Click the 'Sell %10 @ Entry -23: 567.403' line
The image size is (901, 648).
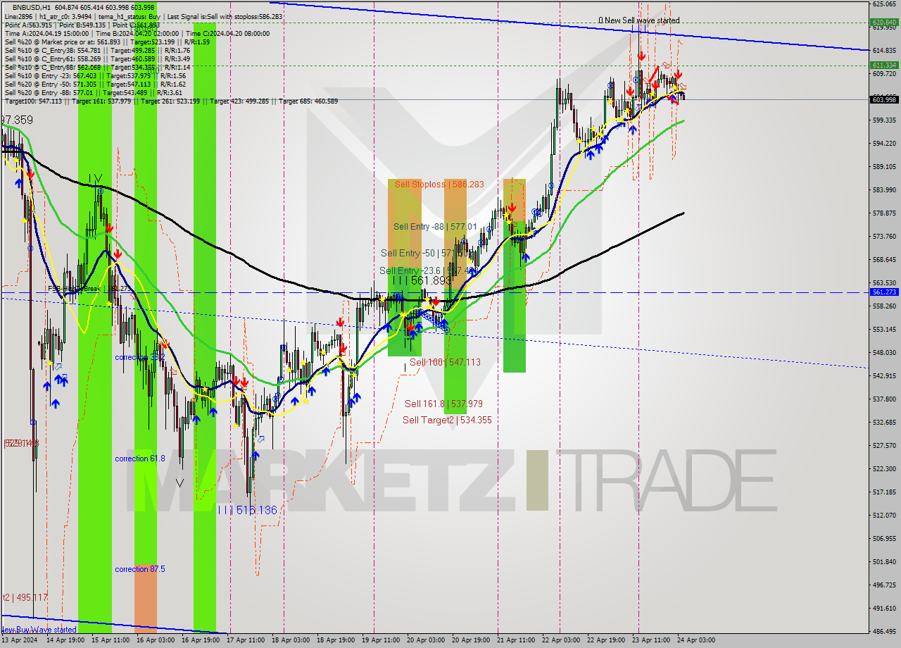pyautogui.click(x=95, y=75)
